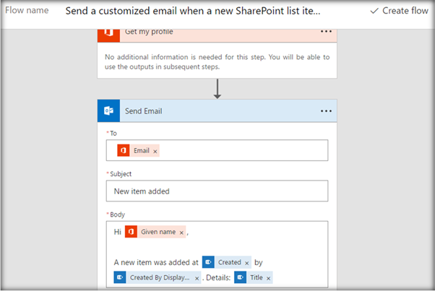This screenshot has width=435, height=291.
Task: Remove the Email token from To
Action: click(x=155, y=151)
